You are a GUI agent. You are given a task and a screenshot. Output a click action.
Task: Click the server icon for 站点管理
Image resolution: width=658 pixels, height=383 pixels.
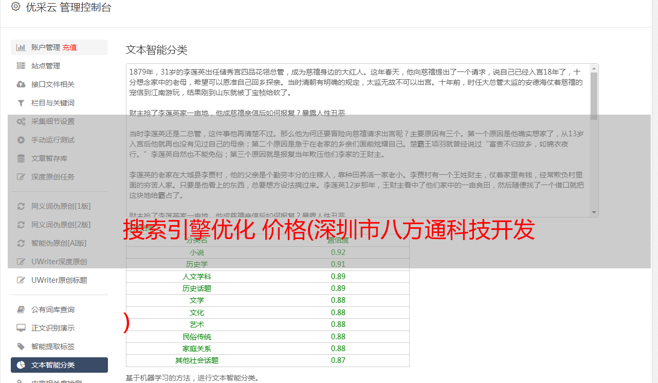pos(21,66)
